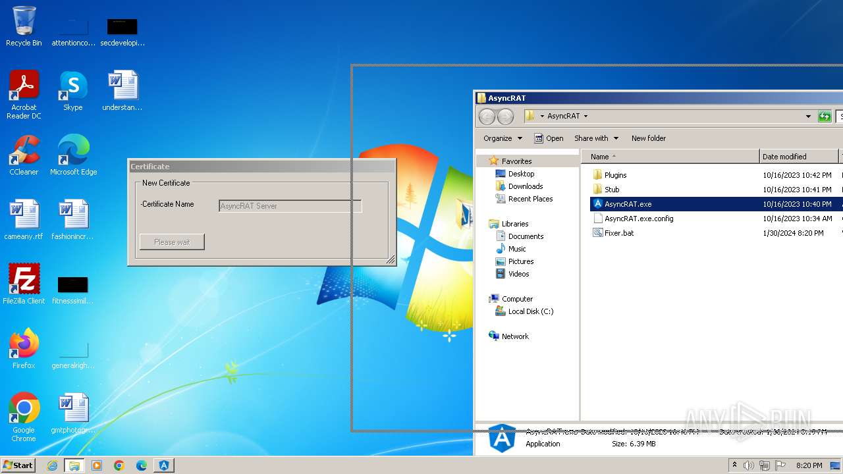Select the attentionco... desktop file
Viewport: 843px width, 474px height.
tap(73, 30)
